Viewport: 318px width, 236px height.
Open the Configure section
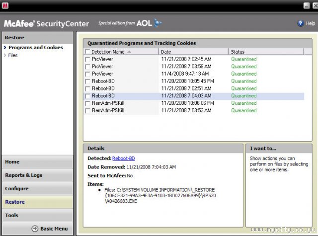click(x=38, y=189)
